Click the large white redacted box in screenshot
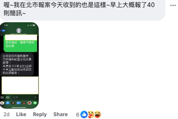The width and height of the screenshot is (178, 119). click(x=20, y=85)
